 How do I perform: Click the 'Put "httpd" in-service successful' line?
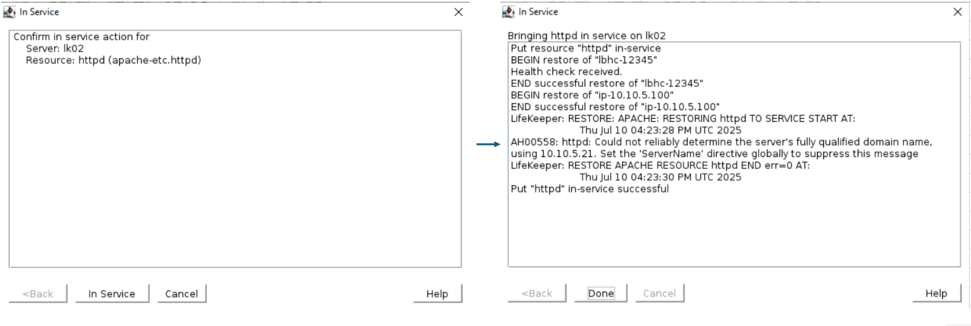589,189
